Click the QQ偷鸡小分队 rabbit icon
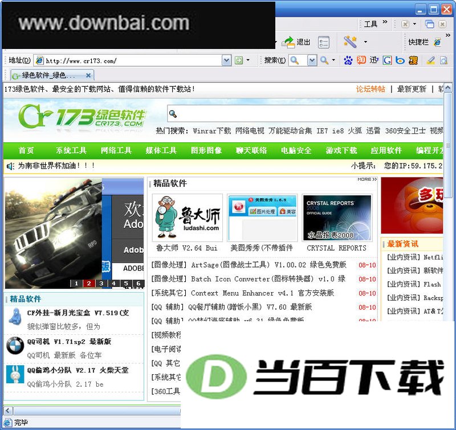 pos(15,374)
